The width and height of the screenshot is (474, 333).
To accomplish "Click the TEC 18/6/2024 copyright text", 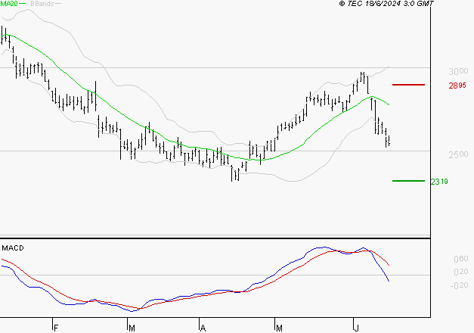I will 386,4.
